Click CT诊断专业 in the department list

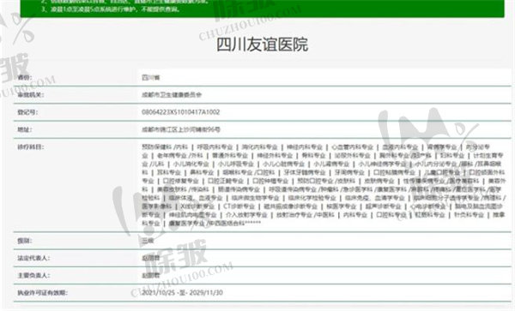239,206
